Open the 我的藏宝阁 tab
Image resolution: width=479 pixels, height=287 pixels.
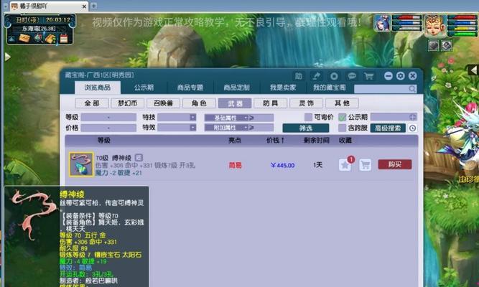click(x=330, y=88)
